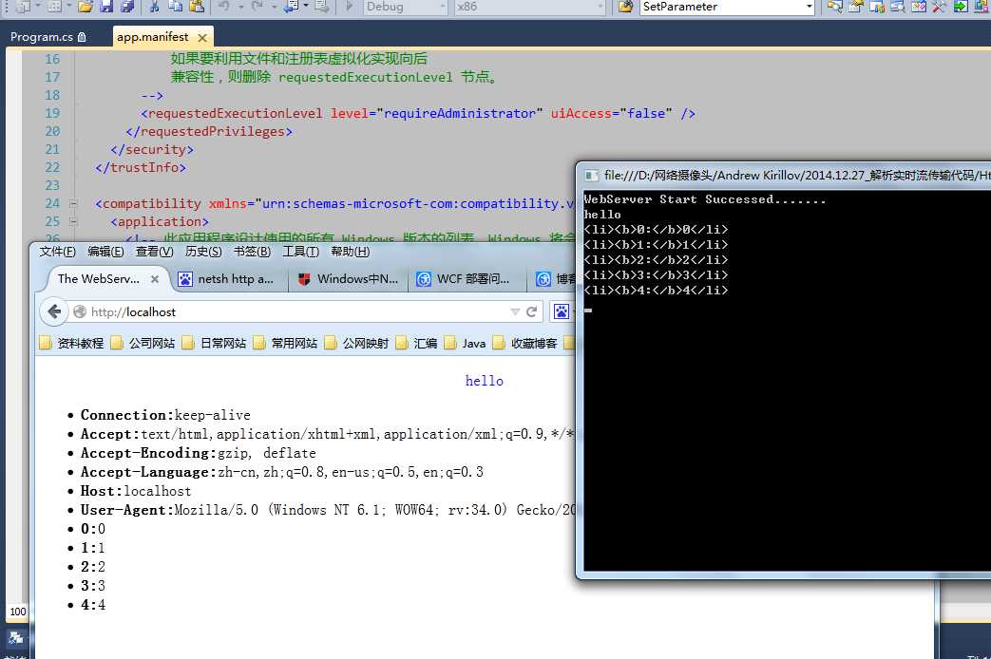The image size is (991, 659).
Task: Collapse the application node at line 25
Action: click(x=72, y=222)
